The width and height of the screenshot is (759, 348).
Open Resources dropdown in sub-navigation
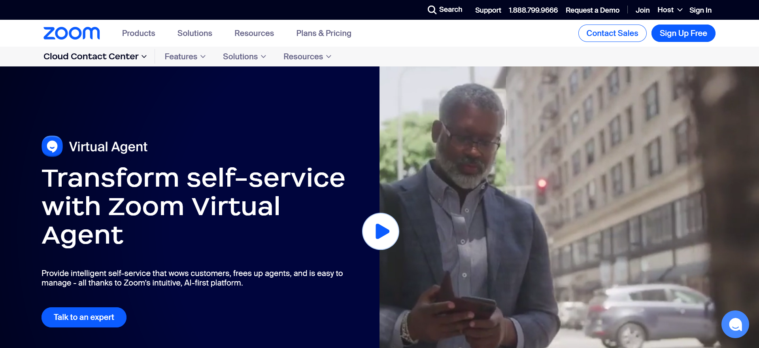tap(307, 57)
